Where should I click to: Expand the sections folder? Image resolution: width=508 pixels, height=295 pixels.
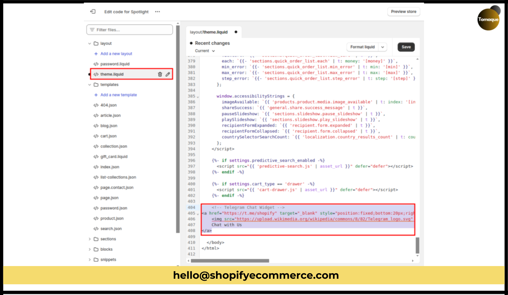tap(90, 239)
